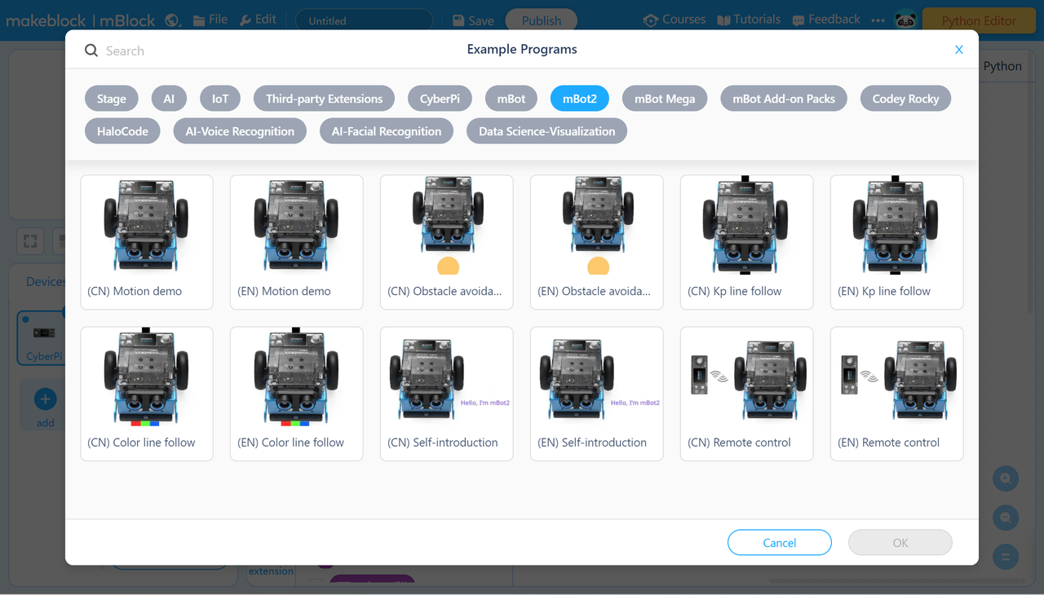Screen dimensions: 1044x595
Task: Open the Edit menu
Action: coord(258,20)
